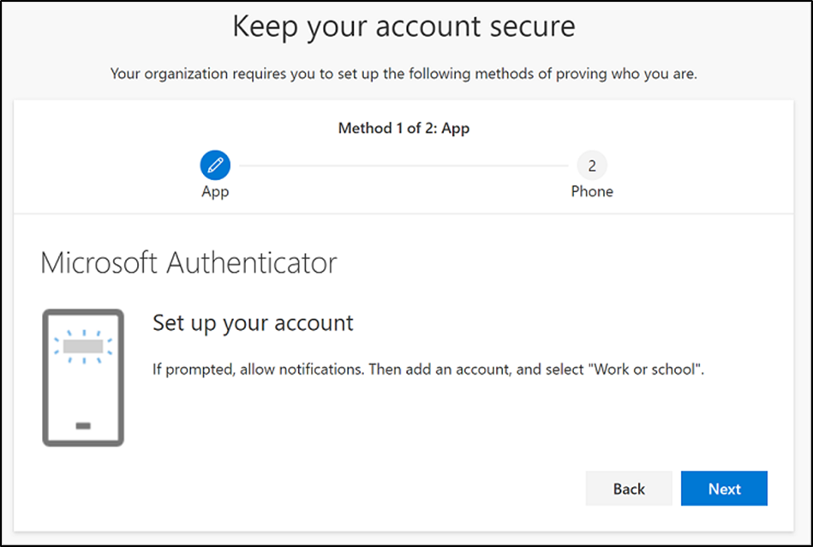Viewport: 813px width, 547px height.
Task: Select the Phone label under step 2
Action: [x=592, y=191]
